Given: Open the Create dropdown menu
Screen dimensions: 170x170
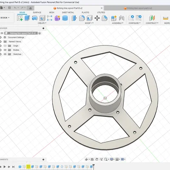Looking at the screenshot, I should click(42, 23).
